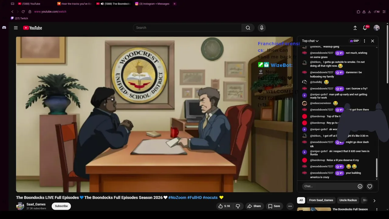Click "Relax a lil you deserve it my" message
The width and height of the screenshot is (389, 219).
(343, 160)
